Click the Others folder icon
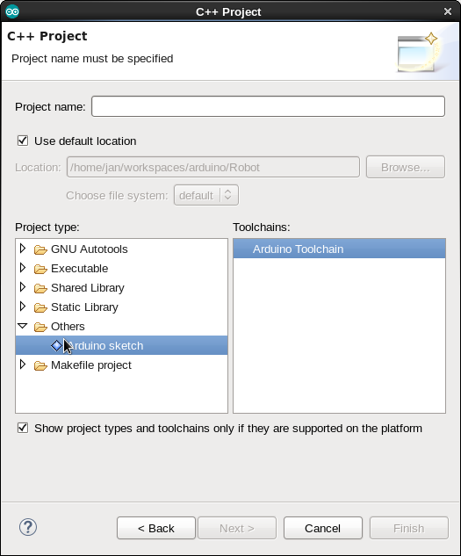The image size is (461, 556). [40, 327]
